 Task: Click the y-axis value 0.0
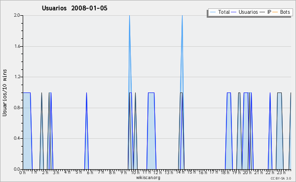pyautogui.click(x=17, y=169)
